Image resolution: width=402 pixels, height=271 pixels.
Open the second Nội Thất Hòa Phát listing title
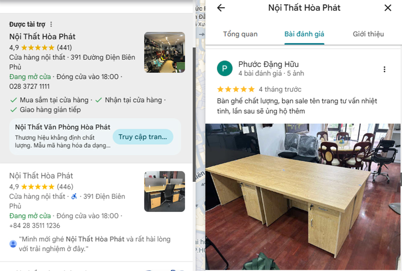coord(41,176)
